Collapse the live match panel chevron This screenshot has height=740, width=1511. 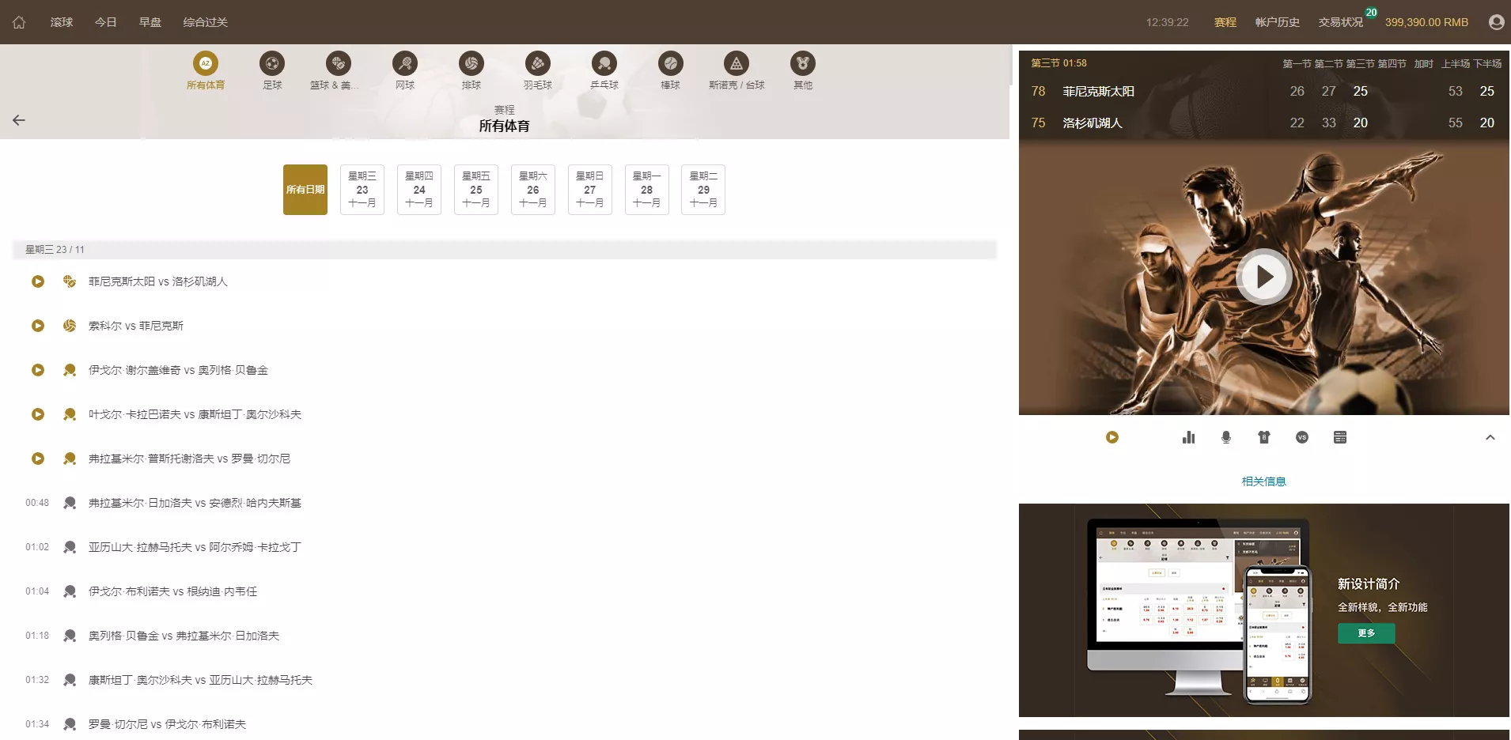pos(1490,437)
